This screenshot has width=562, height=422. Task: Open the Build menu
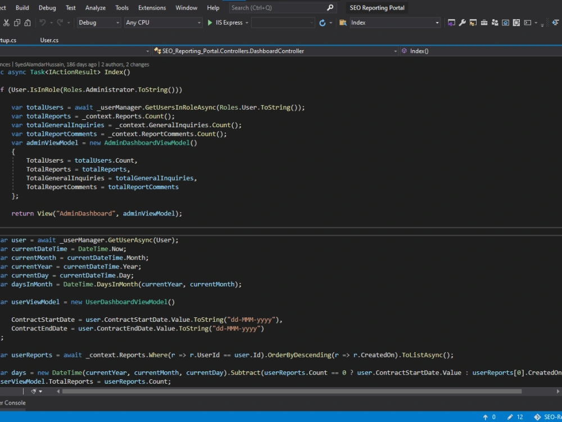[22, 7]
